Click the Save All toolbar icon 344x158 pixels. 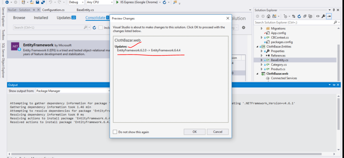(43, 2)
